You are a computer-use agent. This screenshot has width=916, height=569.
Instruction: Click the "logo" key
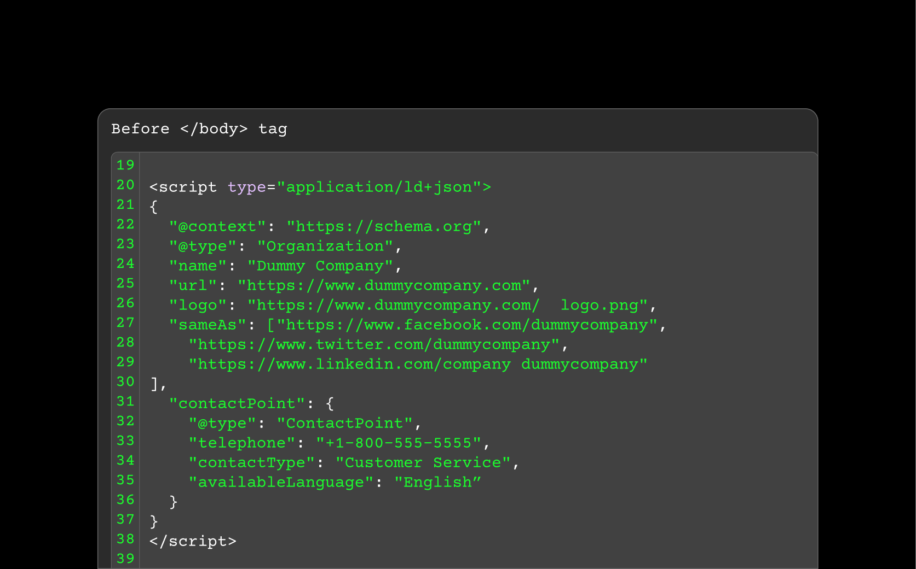[198, 306]
